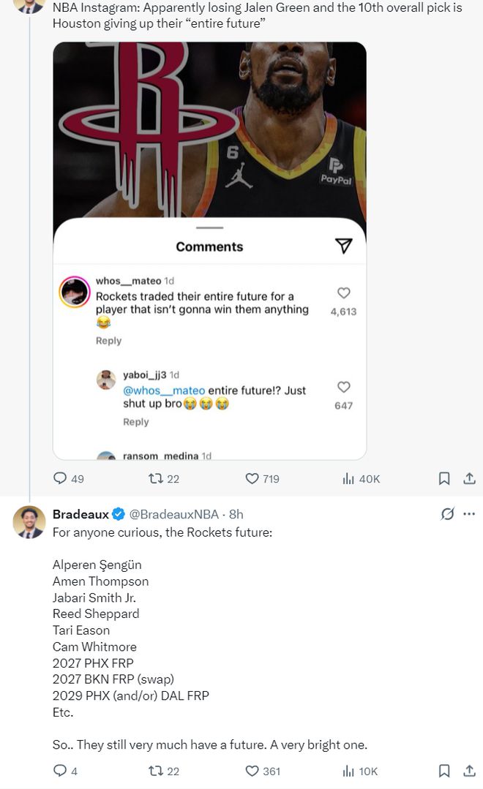Bookmark the top NBA Instagram tweet

coord(444,478)
